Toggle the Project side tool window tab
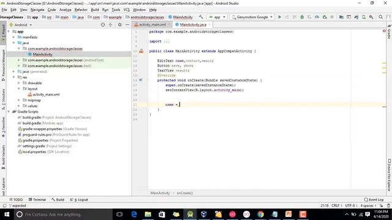This screenshot has width=392, height=220. [x=3, y=32]
